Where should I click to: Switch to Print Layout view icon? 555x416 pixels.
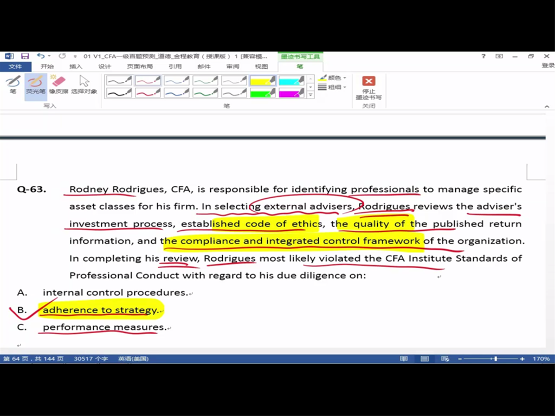click(424, 359)
